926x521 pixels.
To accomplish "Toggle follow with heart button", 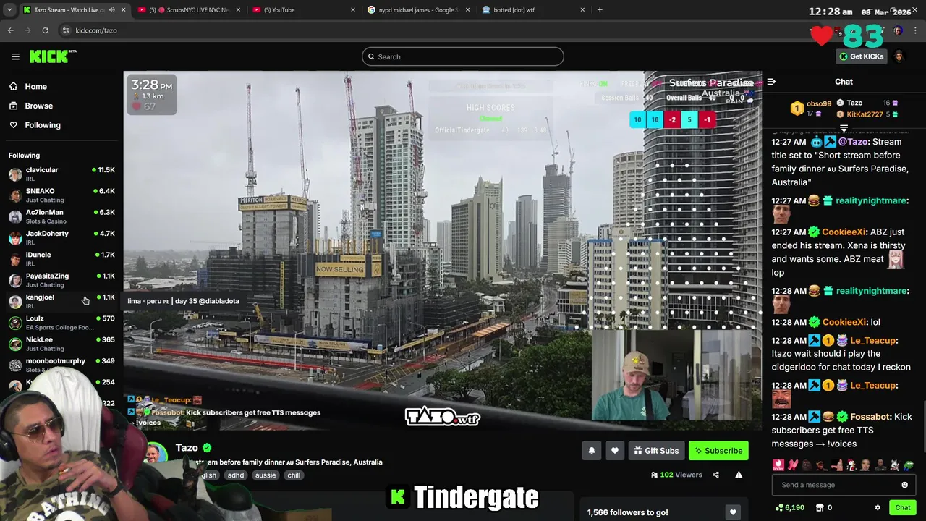I will click(x=615, y=451).
